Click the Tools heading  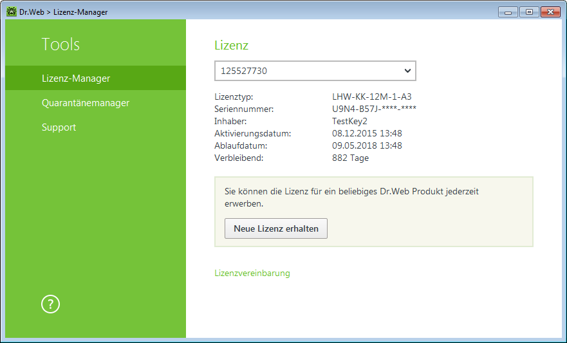[60, 44]
